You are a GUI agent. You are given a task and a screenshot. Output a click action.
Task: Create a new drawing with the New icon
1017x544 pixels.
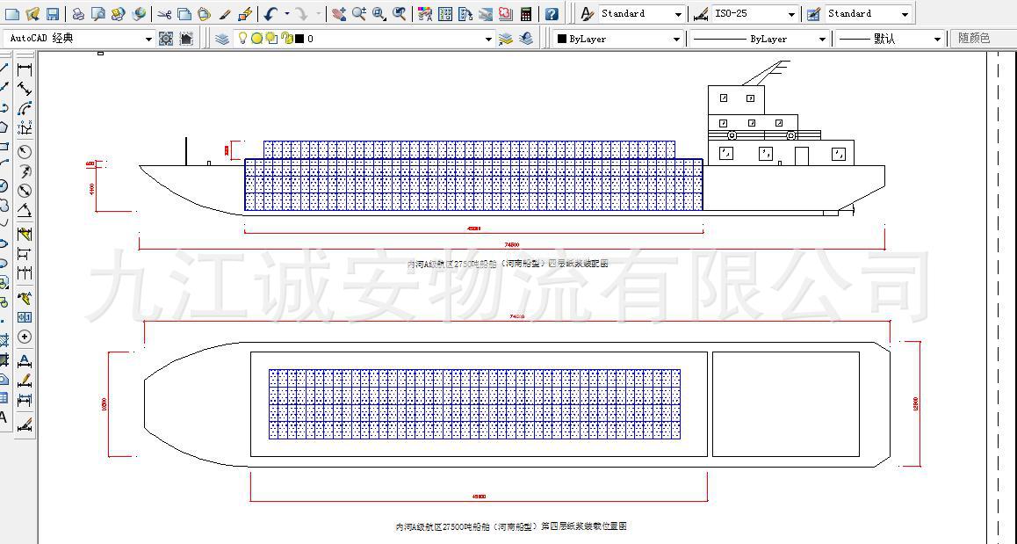click(x=11, y=14)
